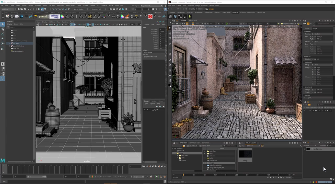335x184 pixels.
Task: Click the search icon in Clarisse Browser
Action: pos(225,146)
